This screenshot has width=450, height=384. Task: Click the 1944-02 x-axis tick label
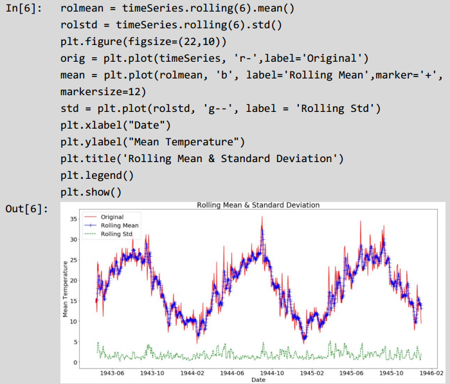click(x=192, y=373)
